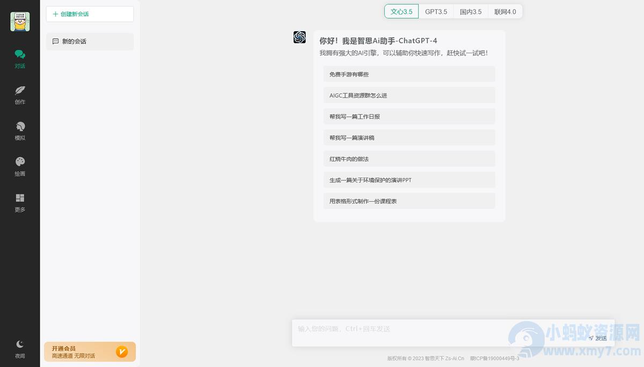Switch to the 联网4.0 model tab
This screenshot has width=644, height=367.
(505, 11)
